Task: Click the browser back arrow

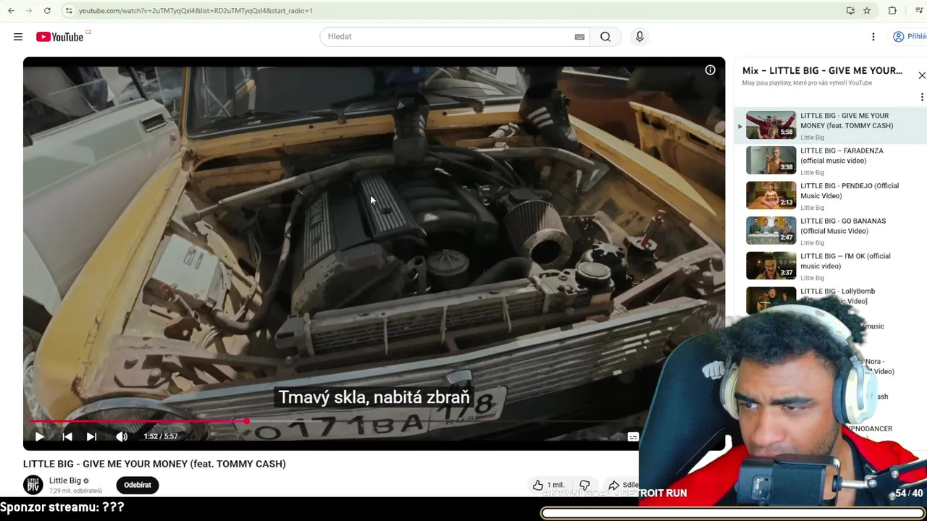Action: coord(11,11)
